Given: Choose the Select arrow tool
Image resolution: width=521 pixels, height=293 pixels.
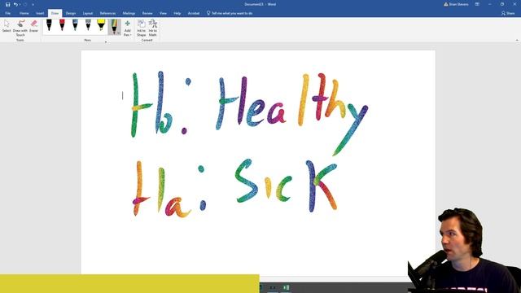Looking at the screenshot, I should (7, 26).
